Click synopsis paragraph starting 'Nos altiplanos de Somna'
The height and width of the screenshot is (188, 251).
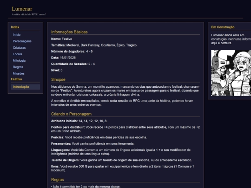click(125, 91)
